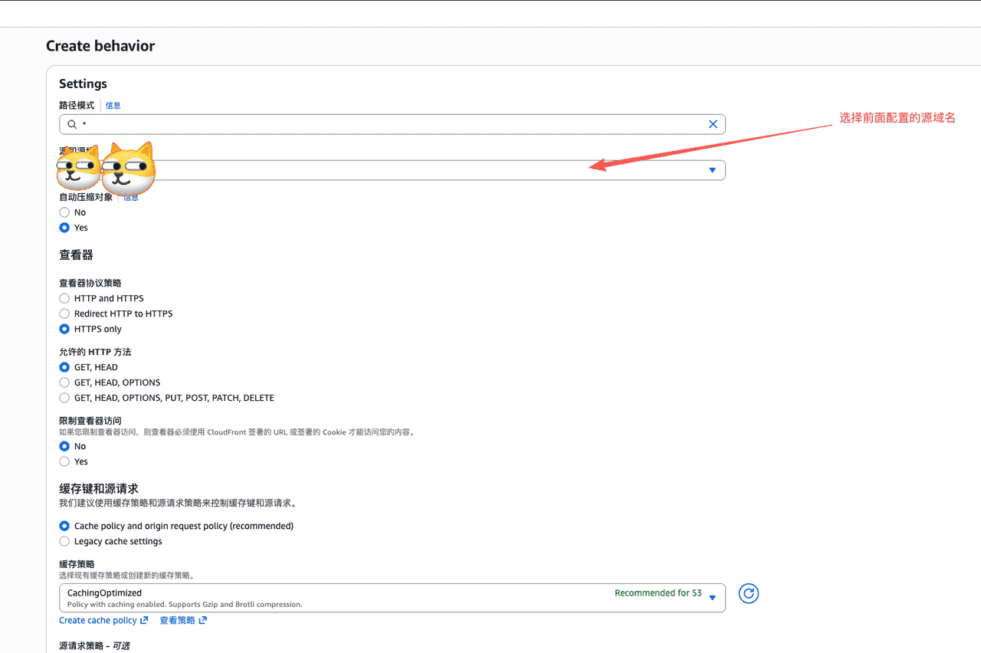Image resolution: width=981 pixels, height=653 pixels.
Task: Select No for 自动压缩对象
Action: pos(64,212)
